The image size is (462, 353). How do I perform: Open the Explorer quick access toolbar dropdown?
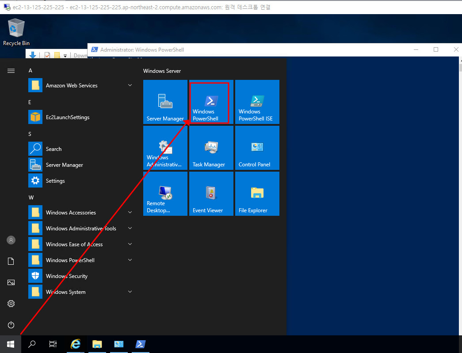[65, 56]
